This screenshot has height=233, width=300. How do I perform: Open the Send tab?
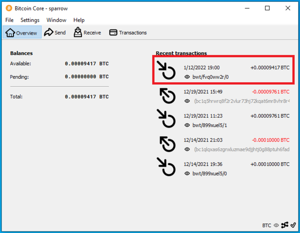point(55,32)
